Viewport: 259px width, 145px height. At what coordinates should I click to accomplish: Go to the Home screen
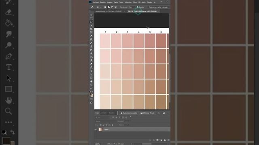click(92, 7)
